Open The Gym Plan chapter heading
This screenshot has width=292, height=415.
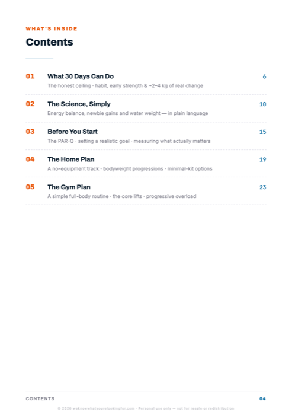(69, 187)
